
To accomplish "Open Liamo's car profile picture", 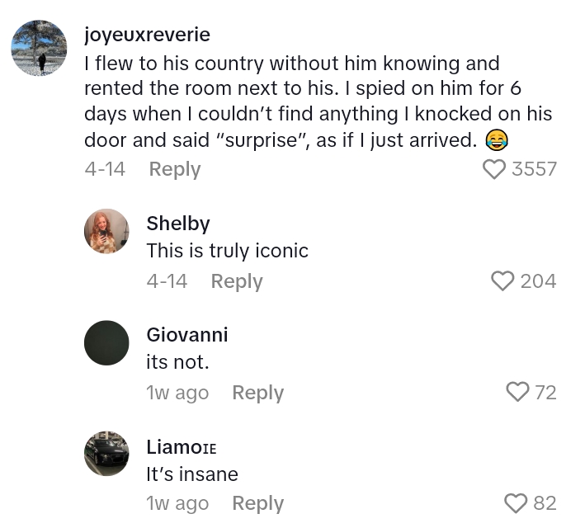I will 106,453.
